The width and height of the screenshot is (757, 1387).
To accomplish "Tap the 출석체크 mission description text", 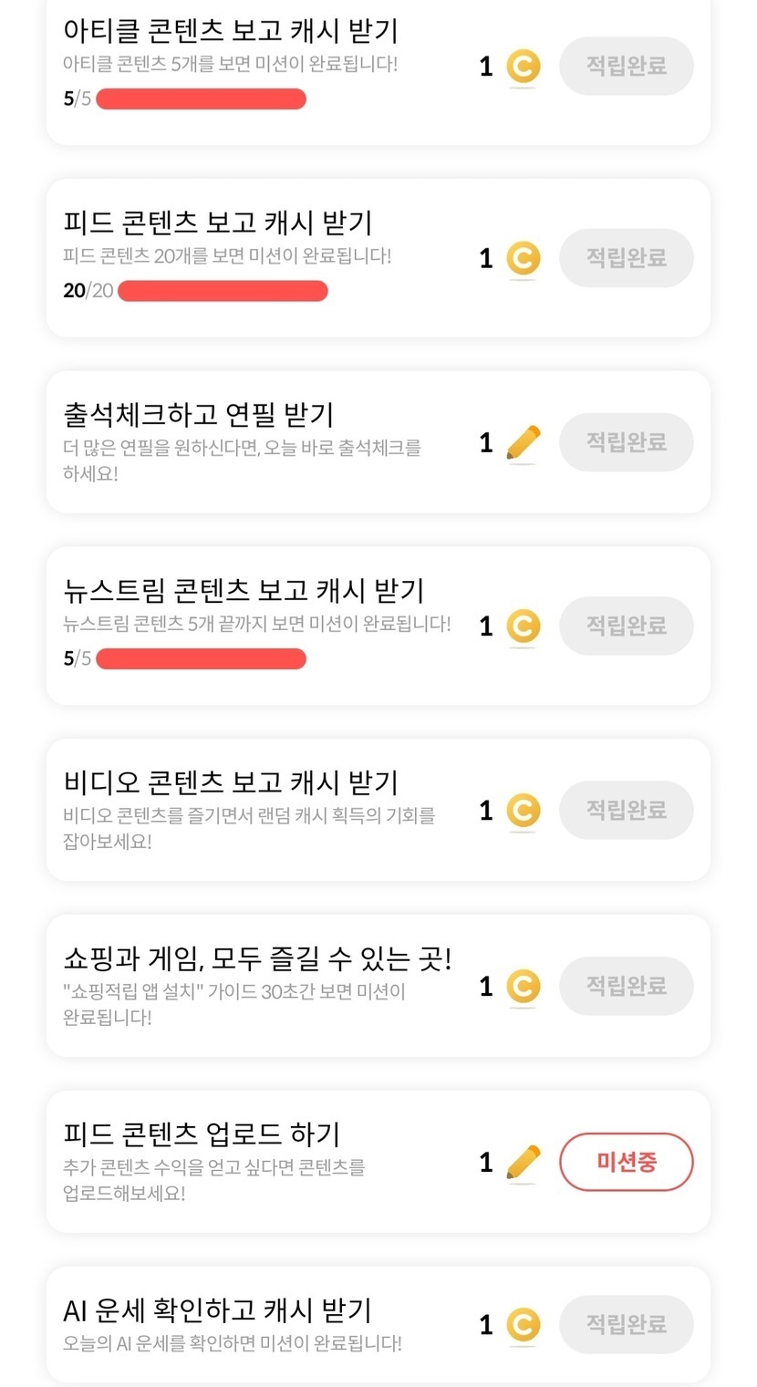I will click(x=242, y=461).
